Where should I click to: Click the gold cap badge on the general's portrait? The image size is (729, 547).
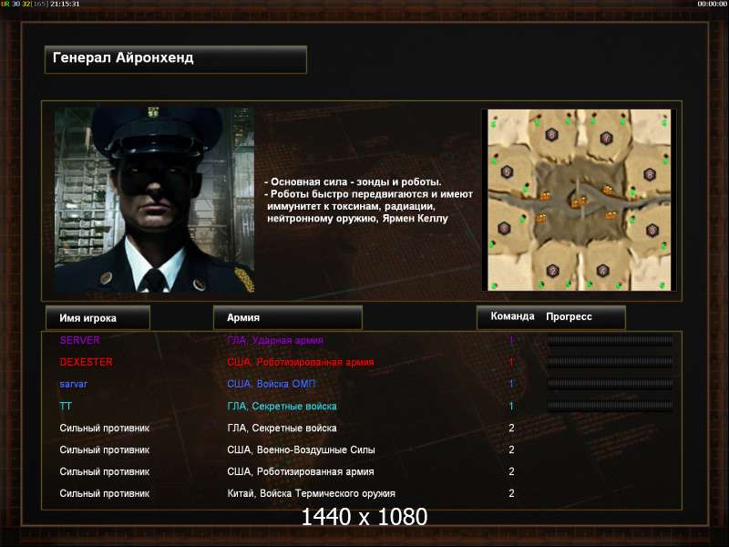153,112
